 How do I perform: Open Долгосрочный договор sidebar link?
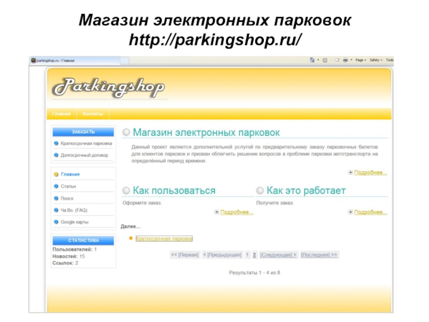coord(84,155)
